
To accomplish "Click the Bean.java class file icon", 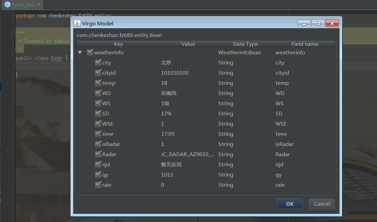I will click(7, 5).
